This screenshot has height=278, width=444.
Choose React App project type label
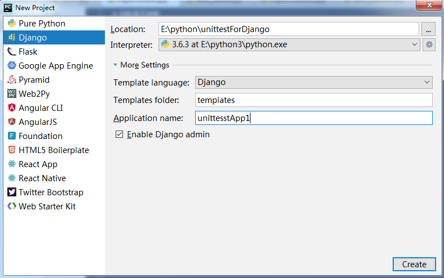(38, 164)
